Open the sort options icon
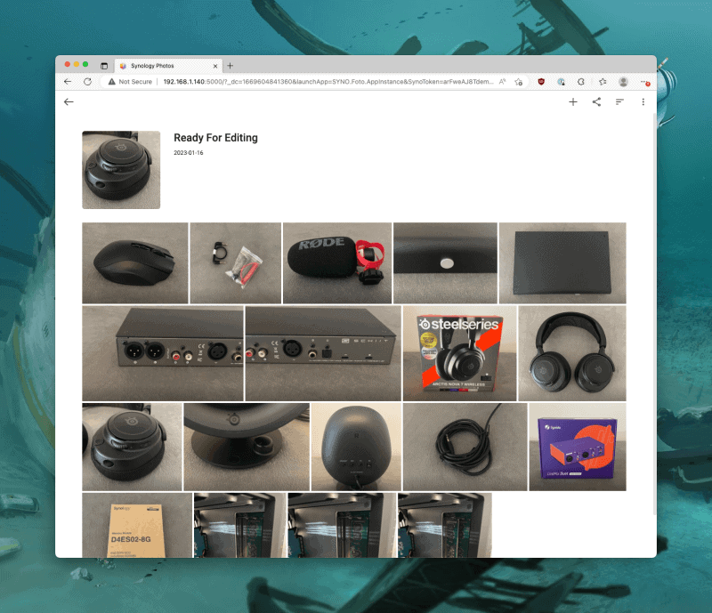The height and width of the screenshot is (613, 712). tap(619, 102)
